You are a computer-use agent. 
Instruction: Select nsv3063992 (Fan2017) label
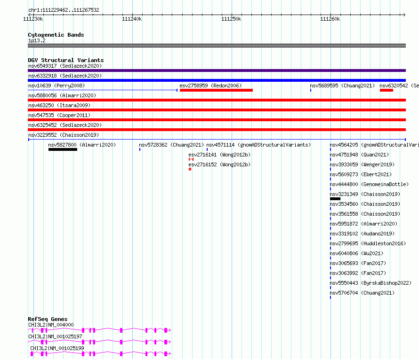click(x=358, y=273)
